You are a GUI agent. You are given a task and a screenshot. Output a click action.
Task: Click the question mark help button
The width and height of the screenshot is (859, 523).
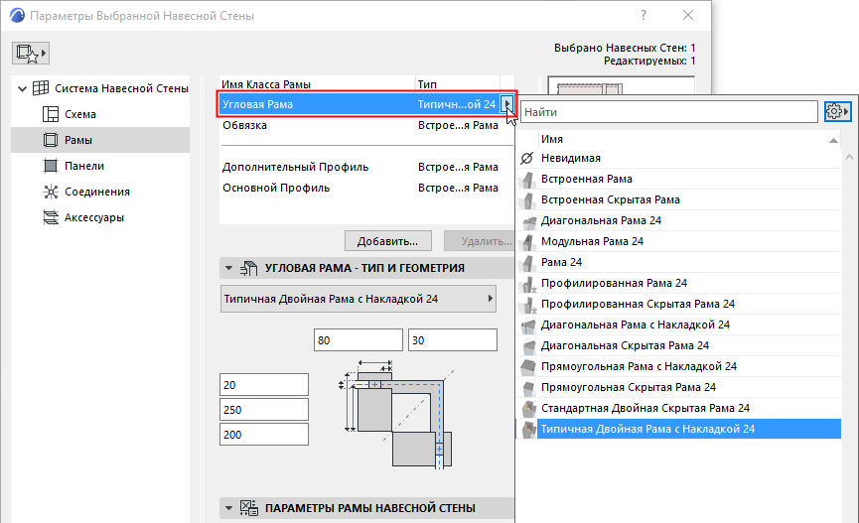tap(644, 15)
